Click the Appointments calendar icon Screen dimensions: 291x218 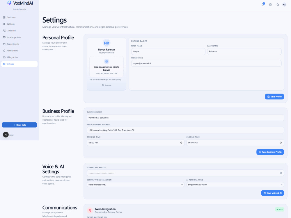coord(4,44)
